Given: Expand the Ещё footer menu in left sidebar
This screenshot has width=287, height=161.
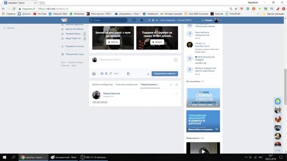Looking at the screenshot, I should (x=74, y=66).
